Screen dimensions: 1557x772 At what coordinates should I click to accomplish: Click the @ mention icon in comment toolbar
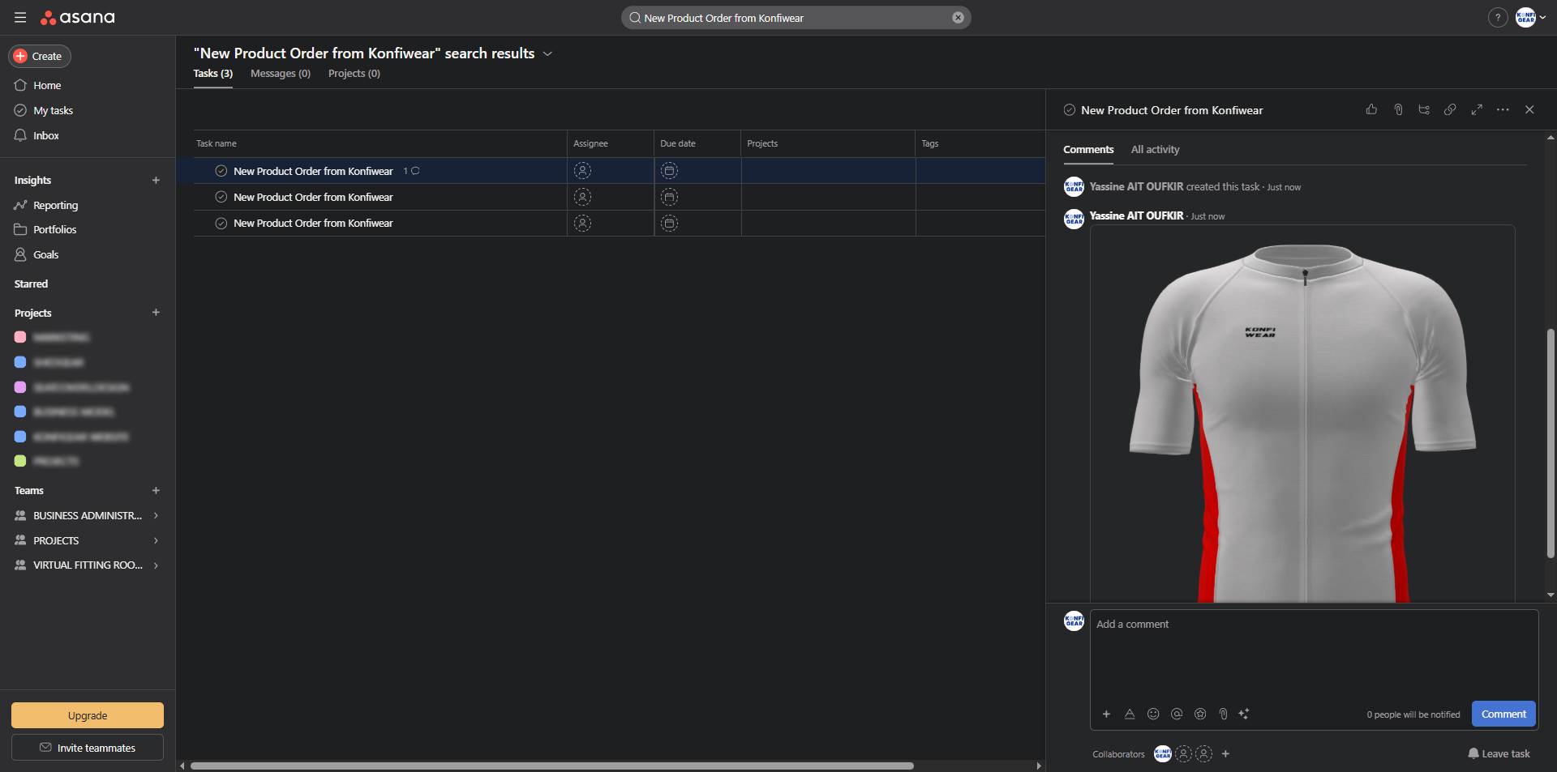point(1177,714)
